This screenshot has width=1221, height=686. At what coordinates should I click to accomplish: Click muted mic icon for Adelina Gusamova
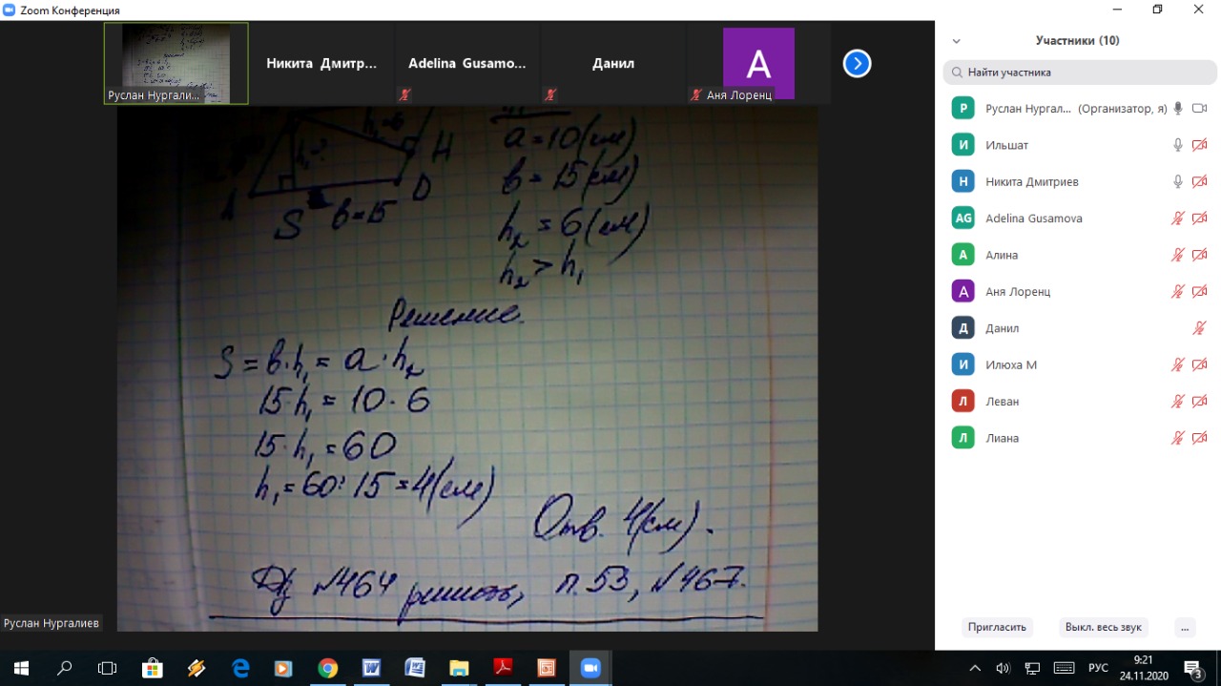1178,218
